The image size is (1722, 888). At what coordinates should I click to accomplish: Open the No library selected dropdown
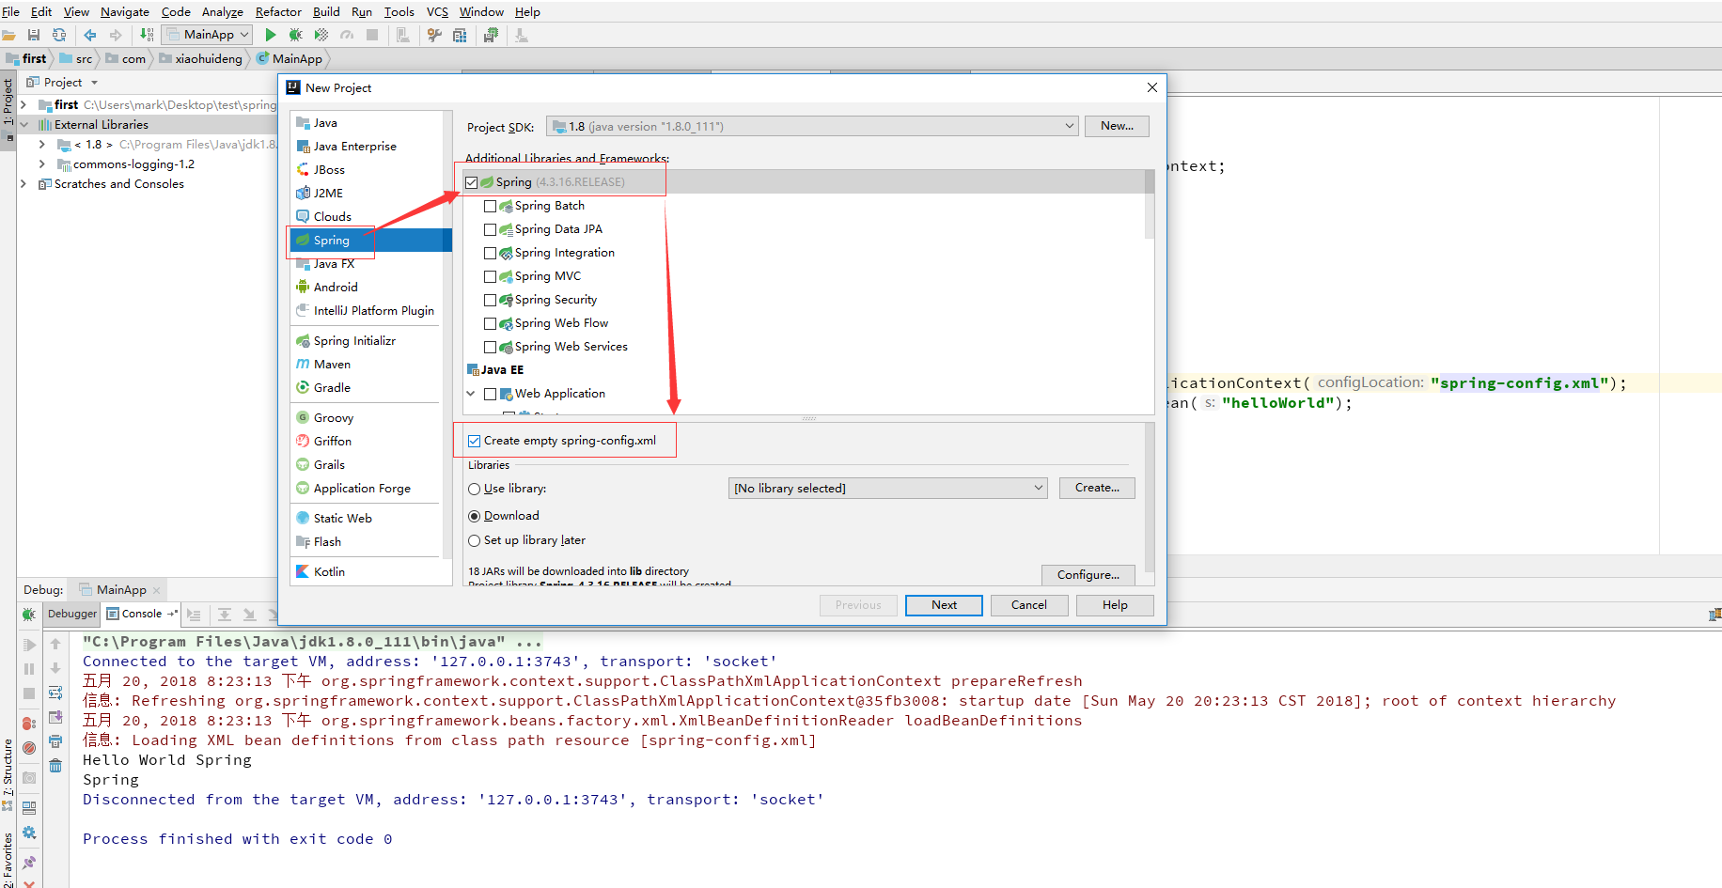[887, 488]
